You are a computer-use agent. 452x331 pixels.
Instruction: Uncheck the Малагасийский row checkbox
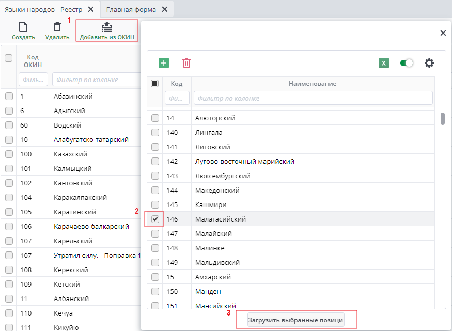click(x=155, y=219)
